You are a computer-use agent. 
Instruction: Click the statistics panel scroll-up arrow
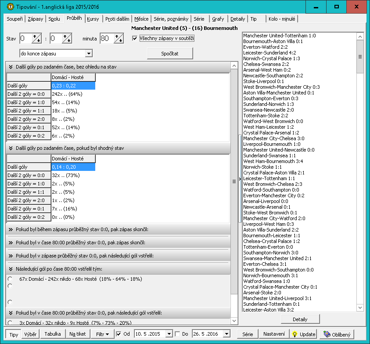(234, 66)
